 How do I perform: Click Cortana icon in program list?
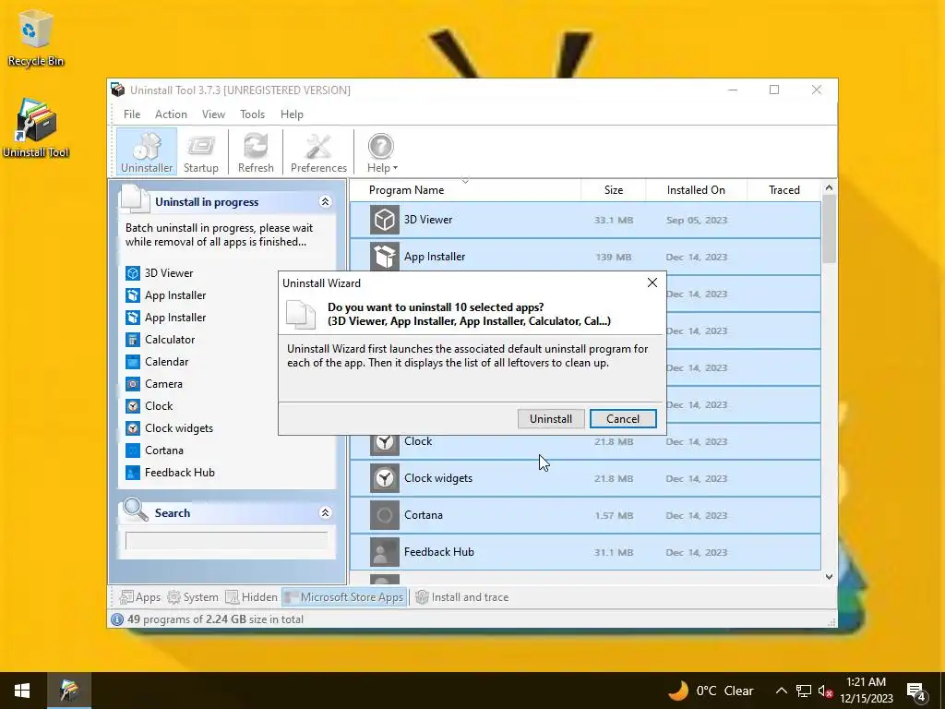pyautogui.click(x=385, y=515)
